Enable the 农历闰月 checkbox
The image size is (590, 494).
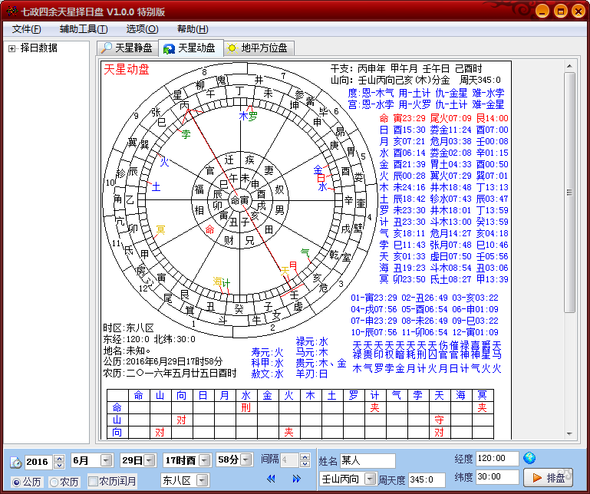93,481
